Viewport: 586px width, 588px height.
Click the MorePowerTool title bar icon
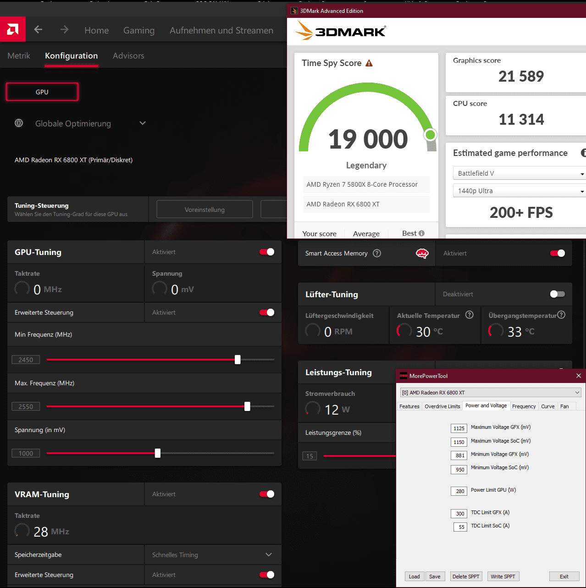pos(404,376)
